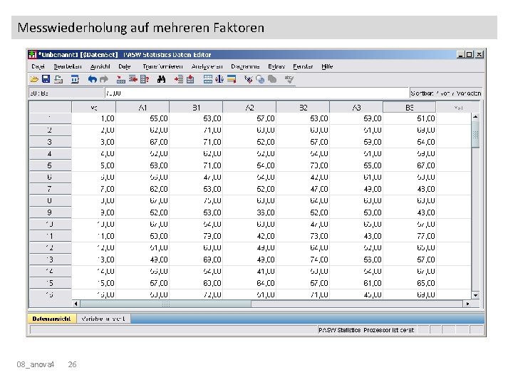Screen dimensions: 513x385
Task: Click the vertical scrollbar down arrow
Action: (x=475, y=295)
